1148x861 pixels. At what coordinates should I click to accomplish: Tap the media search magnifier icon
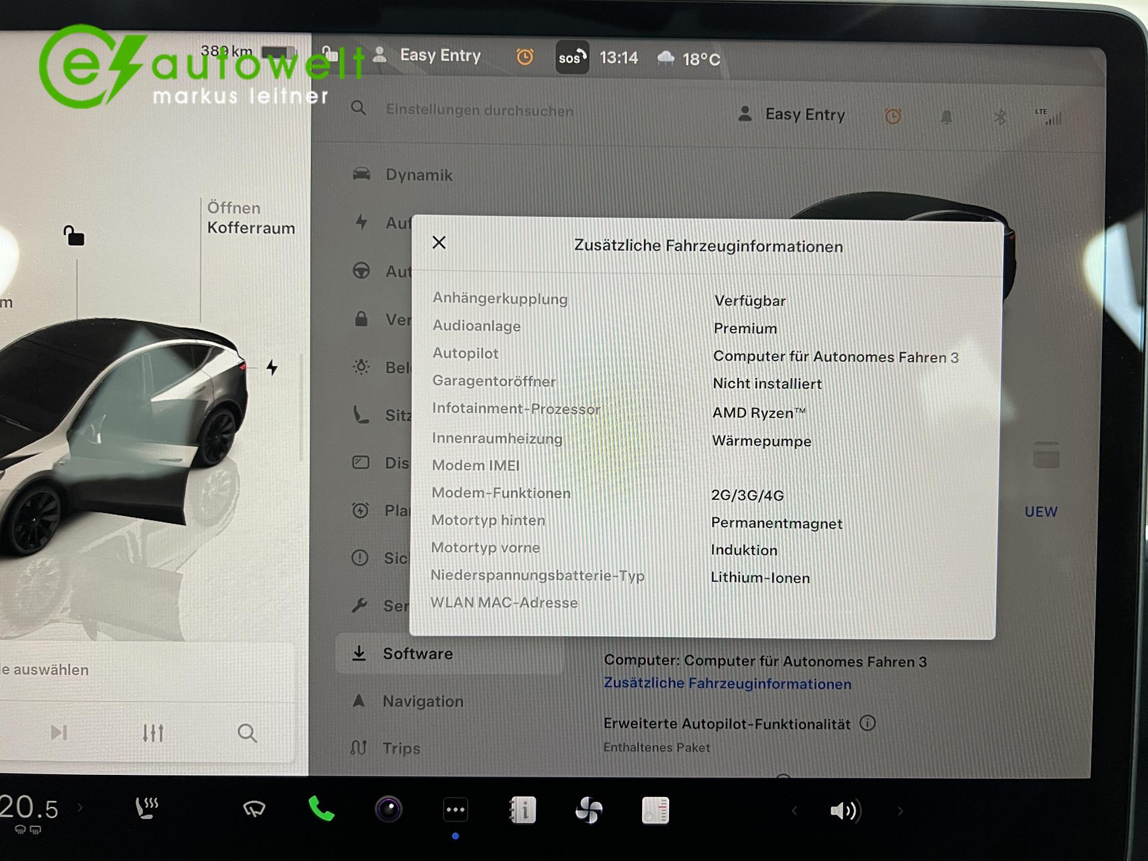point(247,733)
